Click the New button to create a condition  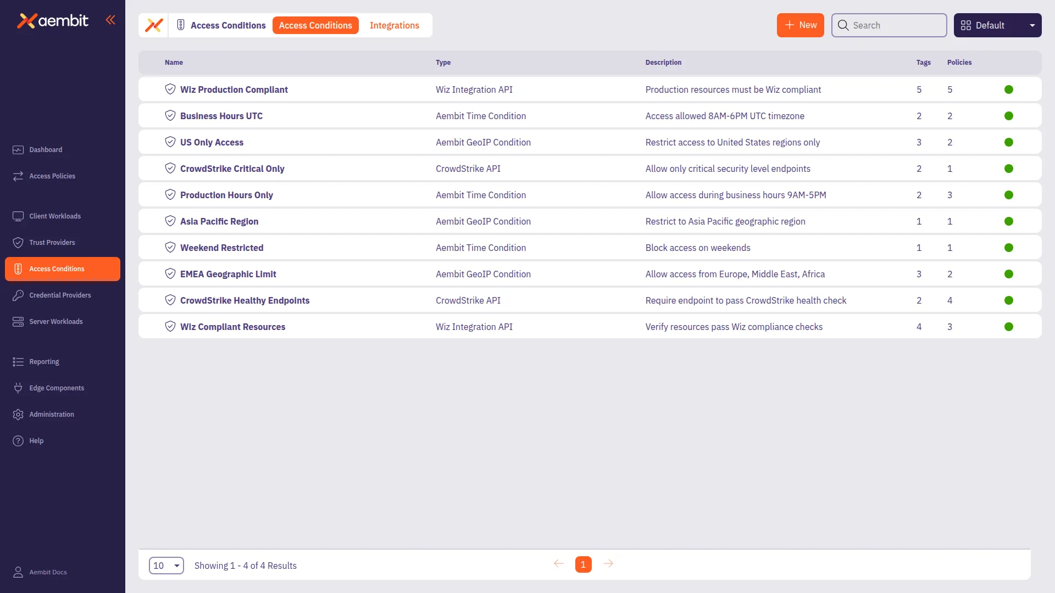tap(800, 25)
